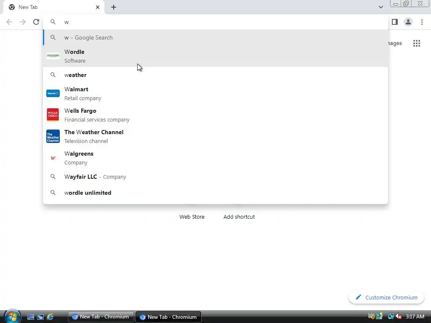
Task: Click the browser Back arrow button
Action: (9, 22)
